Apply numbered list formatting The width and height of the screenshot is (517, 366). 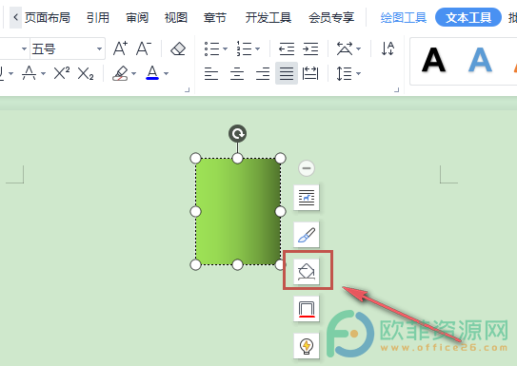click(x=244, y=48)
